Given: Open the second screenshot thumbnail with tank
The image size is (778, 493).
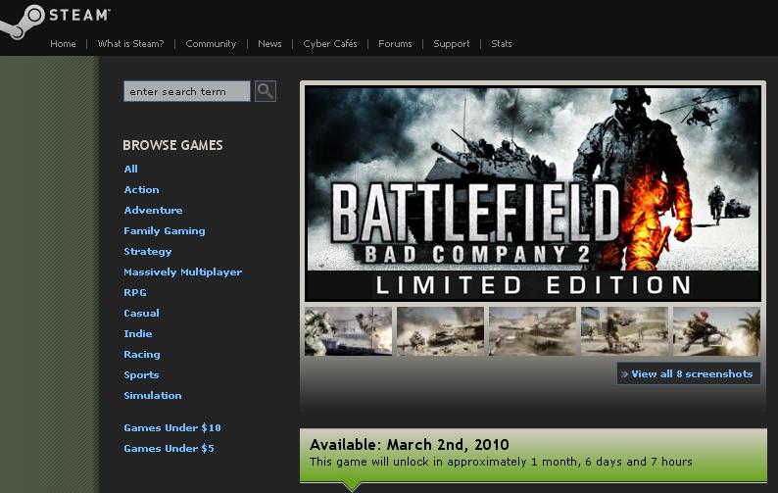Looking at the screenshot, I should pos(441,331).
